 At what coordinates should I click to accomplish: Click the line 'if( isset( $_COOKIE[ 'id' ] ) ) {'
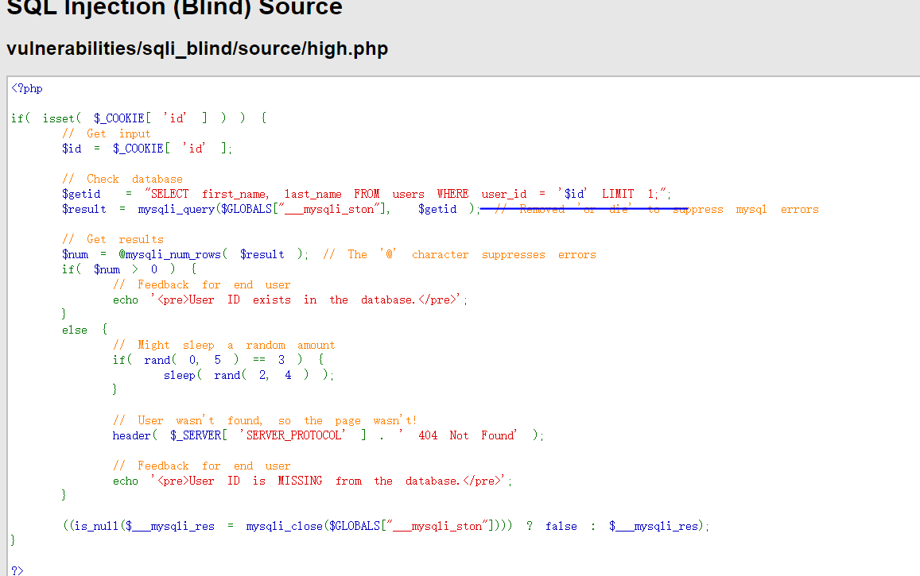tap(139, 118)
